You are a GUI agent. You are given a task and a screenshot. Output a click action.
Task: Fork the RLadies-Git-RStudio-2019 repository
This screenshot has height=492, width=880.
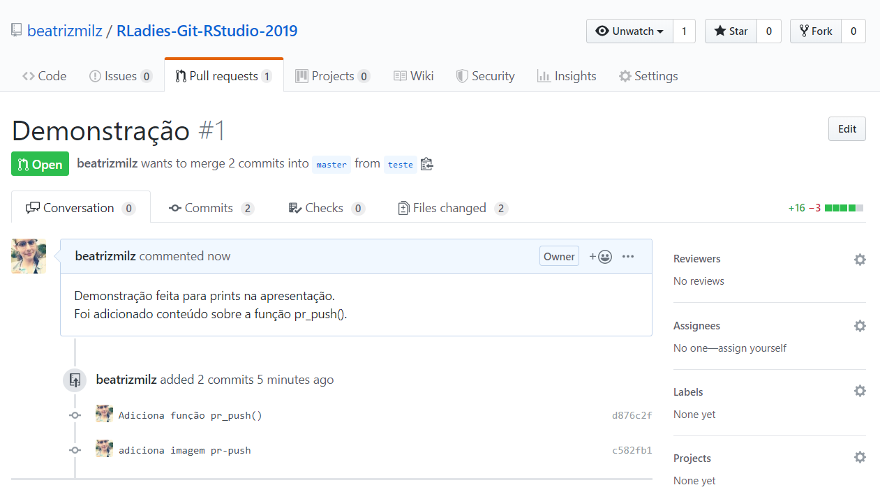816,31
